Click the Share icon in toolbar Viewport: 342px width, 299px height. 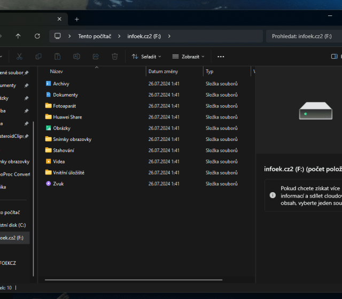click(96, 56)
